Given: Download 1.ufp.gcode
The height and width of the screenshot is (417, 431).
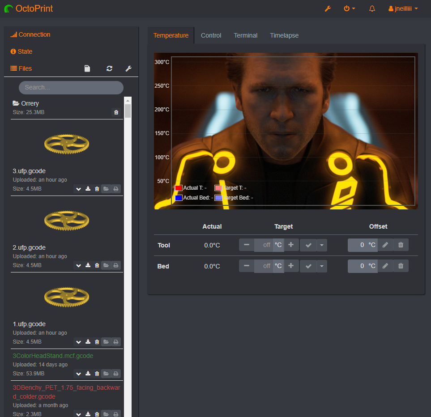Looking at the screenshot, I should (x=88, y=342).
